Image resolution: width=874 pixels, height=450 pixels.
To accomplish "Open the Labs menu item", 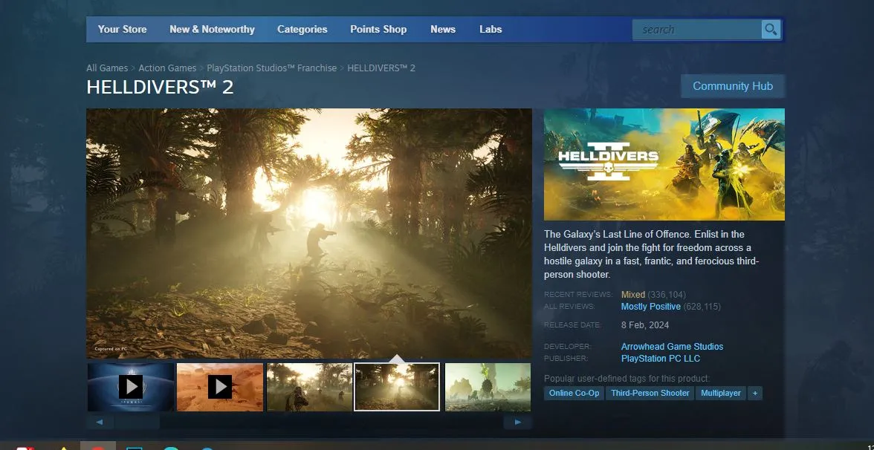I will 491,30.
